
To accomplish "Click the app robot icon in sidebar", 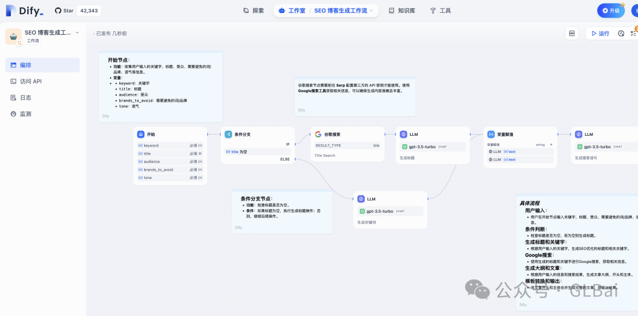I will point(14,37).
